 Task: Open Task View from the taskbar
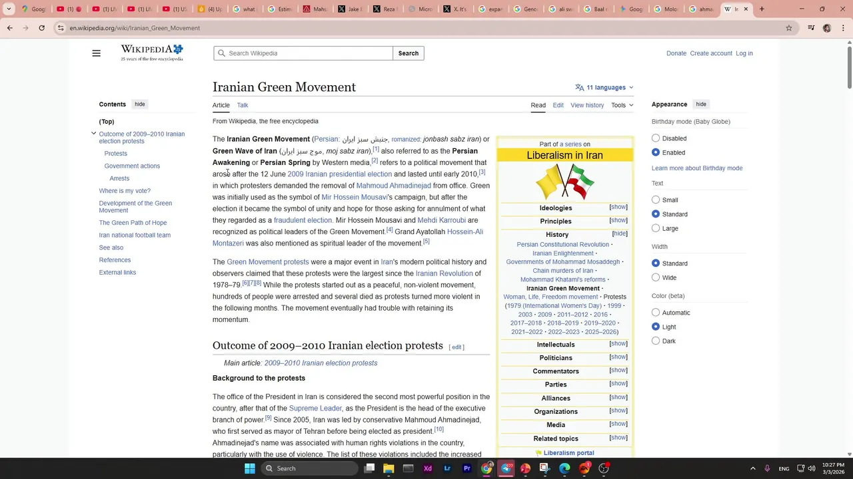(x=369, y=468)
